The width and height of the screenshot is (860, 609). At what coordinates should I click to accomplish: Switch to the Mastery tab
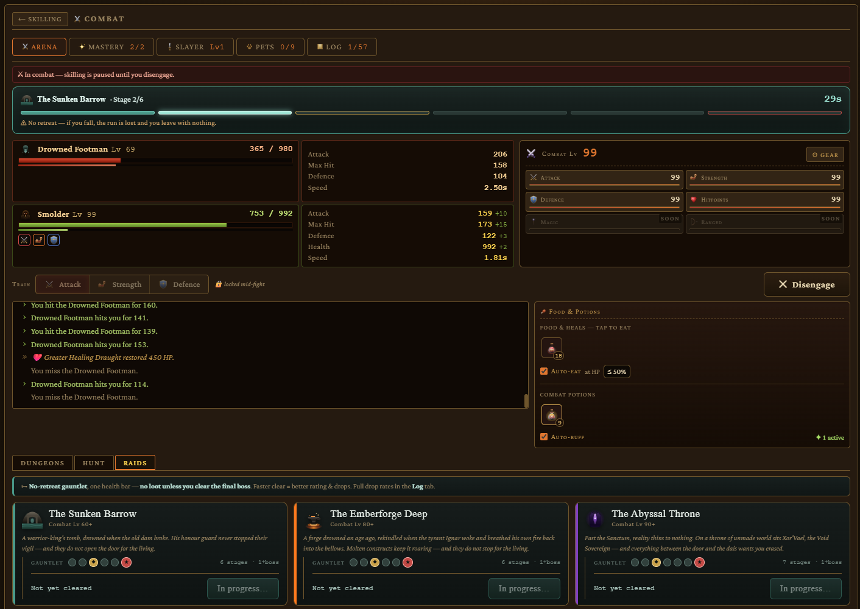111,47
